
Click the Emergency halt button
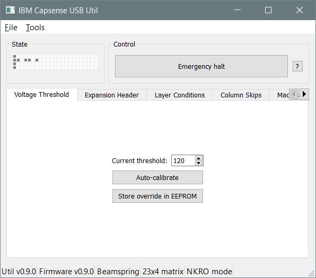click(201, 66)
